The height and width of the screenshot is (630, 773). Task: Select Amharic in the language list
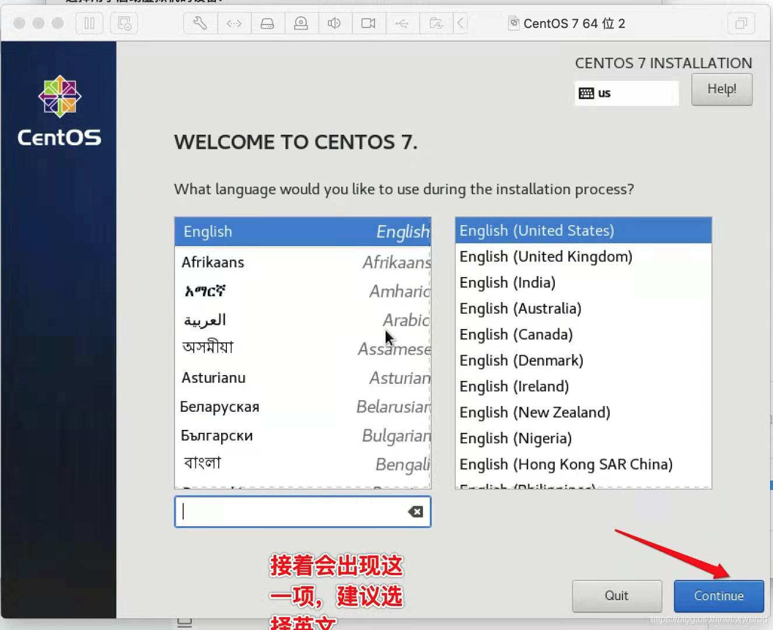(x=303, y=290)
